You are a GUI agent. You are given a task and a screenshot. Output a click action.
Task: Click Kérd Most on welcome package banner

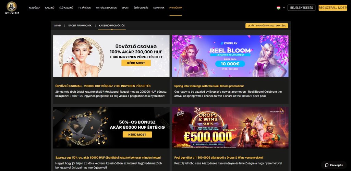tap(136, 63)
